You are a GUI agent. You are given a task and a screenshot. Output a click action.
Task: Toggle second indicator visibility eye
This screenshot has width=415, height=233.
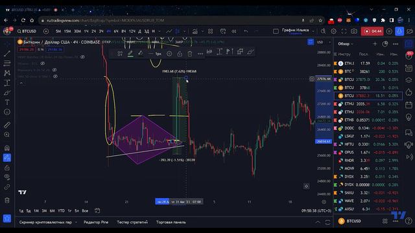42,63
